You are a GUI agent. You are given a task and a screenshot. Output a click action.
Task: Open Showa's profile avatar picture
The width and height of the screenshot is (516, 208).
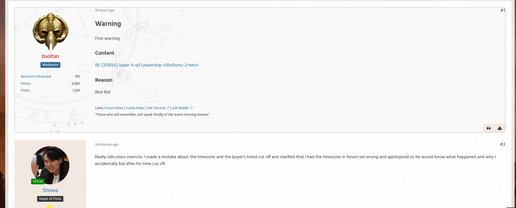[x=50, y=165]
